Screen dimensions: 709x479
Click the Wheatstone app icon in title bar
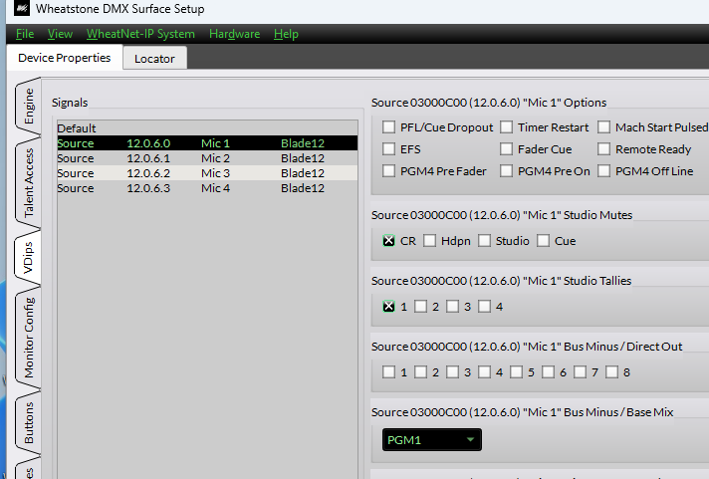pos(21,8)
